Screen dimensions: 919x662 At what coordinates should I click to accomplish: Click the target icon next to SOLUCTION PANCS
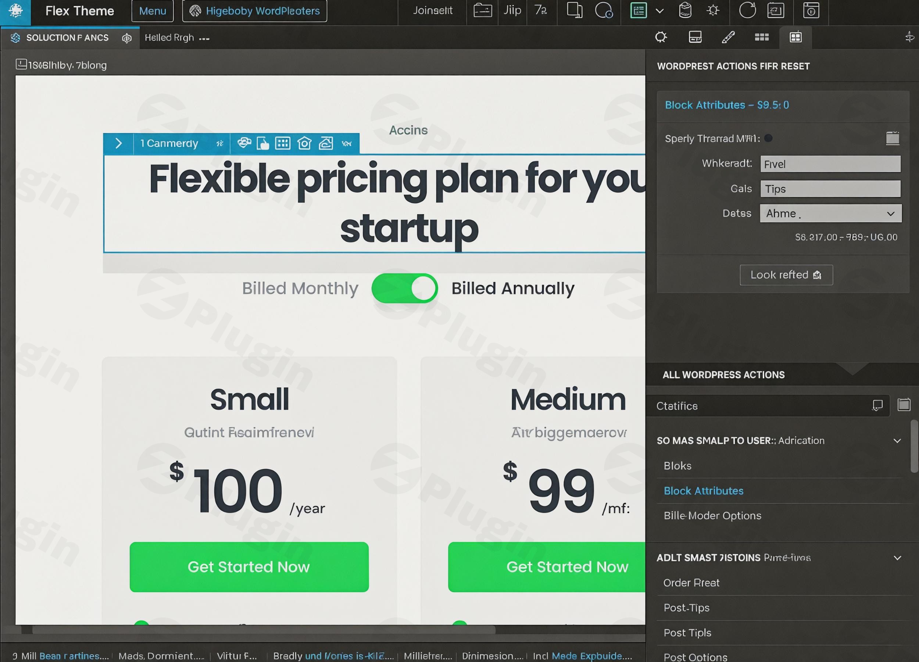click(x=127, y=38)
